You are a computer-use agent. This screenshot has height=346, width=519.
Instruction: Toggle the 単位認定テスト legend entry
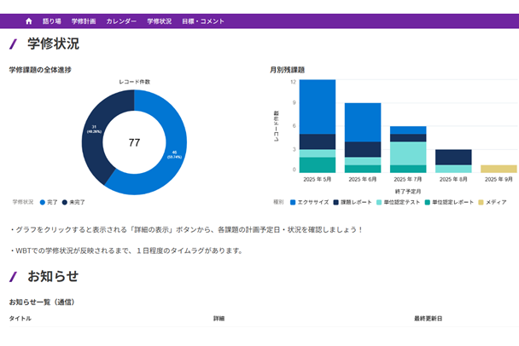pyautogui.click(x=398, y=202)
